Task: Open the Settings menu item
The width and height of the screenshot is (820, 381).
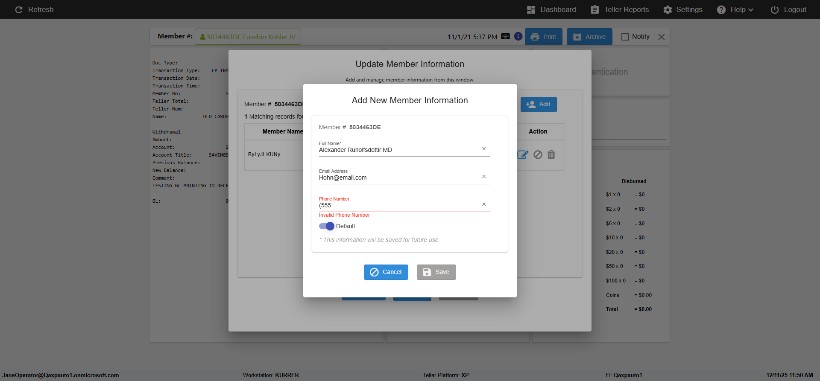Action: (x=682, y=9)
